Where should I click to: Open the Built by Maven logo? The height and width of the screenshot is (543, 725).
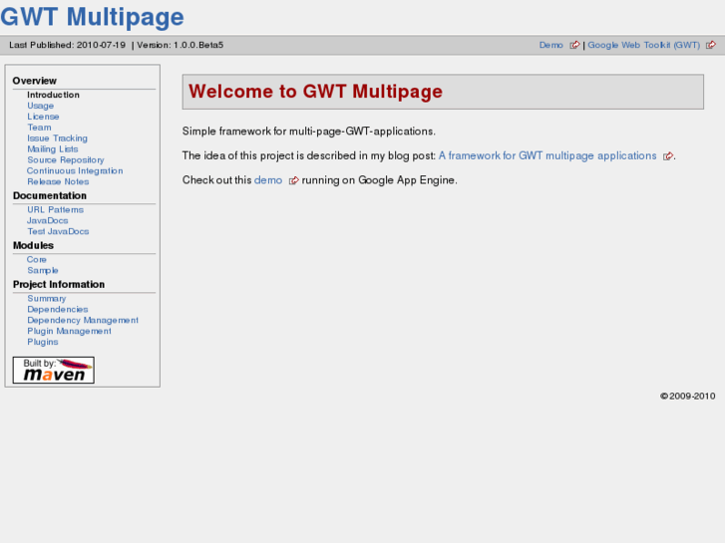click(54, 370)
